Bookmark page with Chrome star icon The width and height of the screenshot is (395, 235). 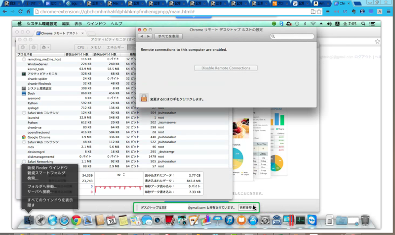point(319,11)
